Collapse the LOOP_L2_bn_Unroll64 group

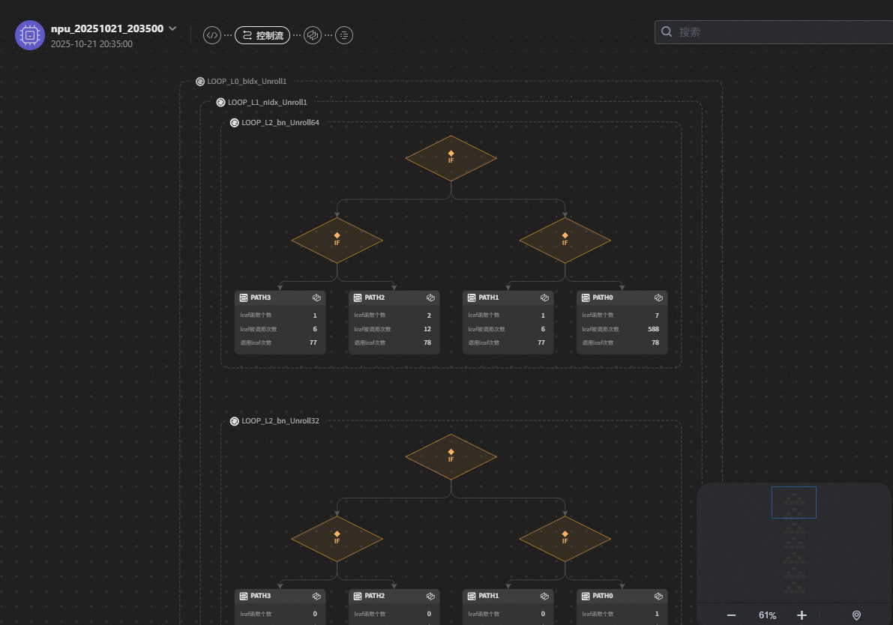click(x=235, y=122)
